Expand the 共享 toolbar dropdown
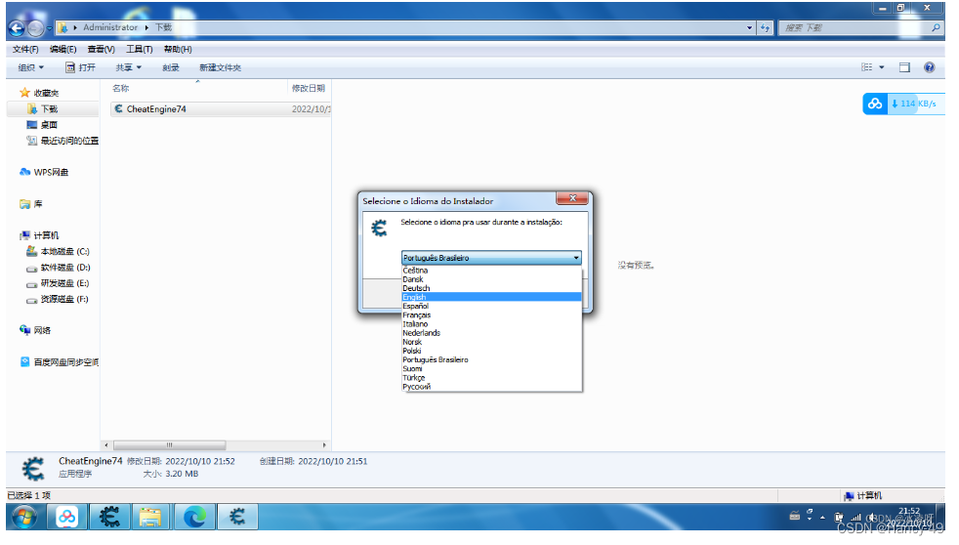This screenshot has height=545, width=959. tap(129, 67)
